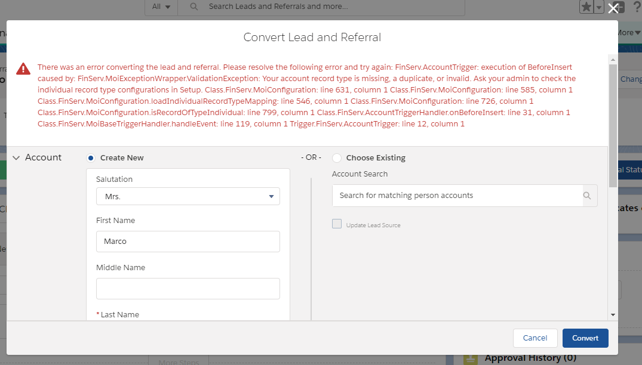Click the scroll down arrow in dialog
The width and height of the screenshot is (642, 365).
tap(612, 314)
